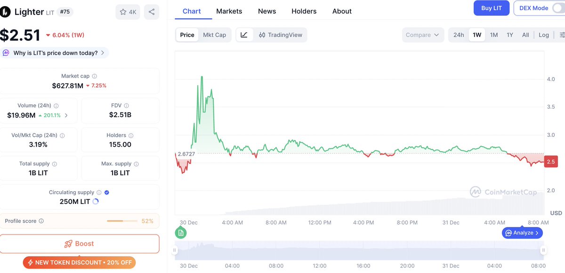Open info icon next to Circulating supply
Viewport: 565px width, 273px height.
[99, 193]
